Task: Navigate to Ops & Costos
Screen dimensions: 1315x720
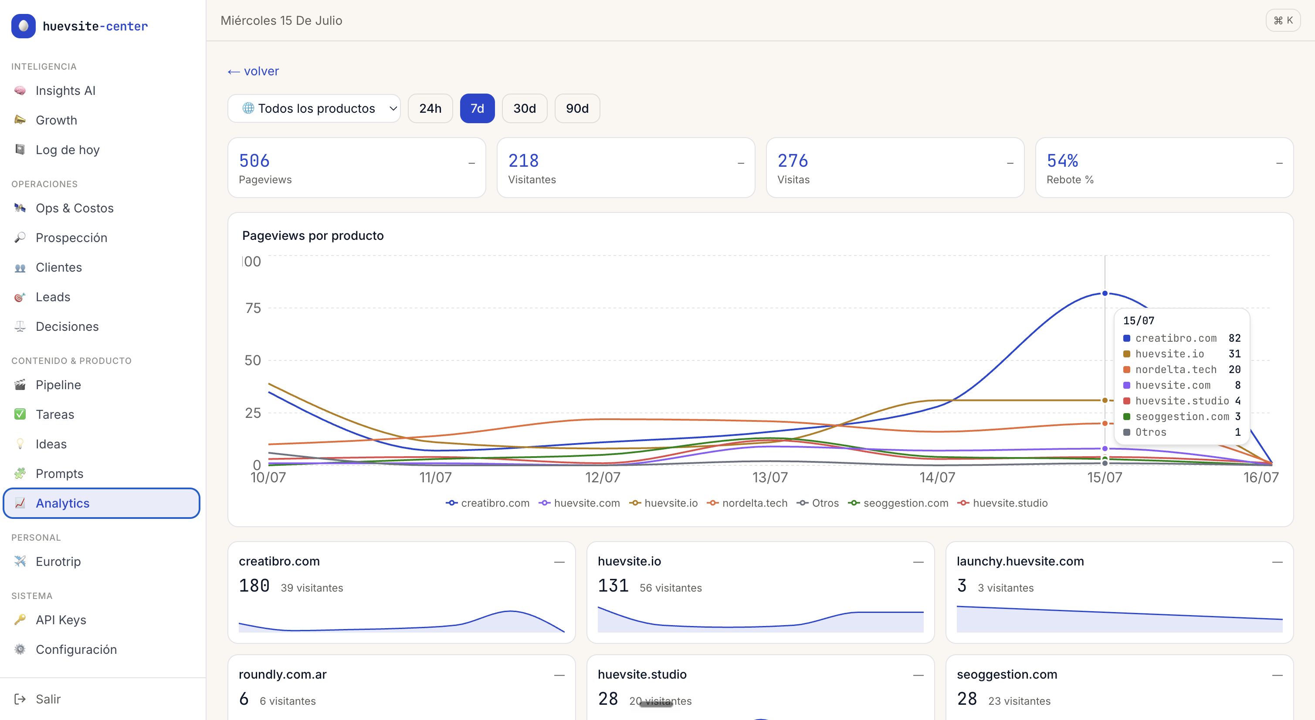Action: pos(102,208)
